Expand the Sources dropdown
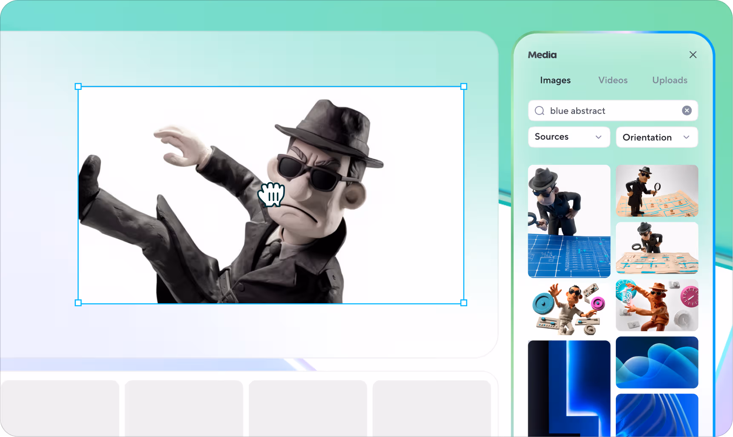 coord(569,137)
